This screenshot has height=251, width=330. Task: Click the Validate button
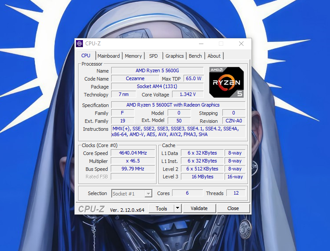click(x=199, y=208)
